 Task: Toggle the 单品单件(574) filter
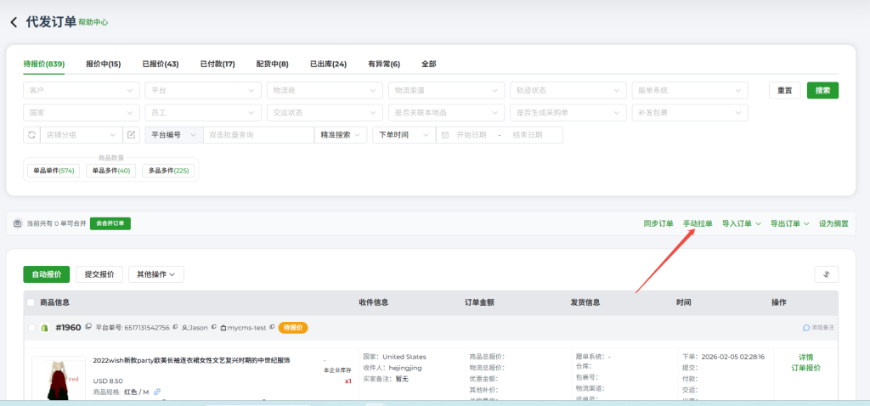[54, 171]
